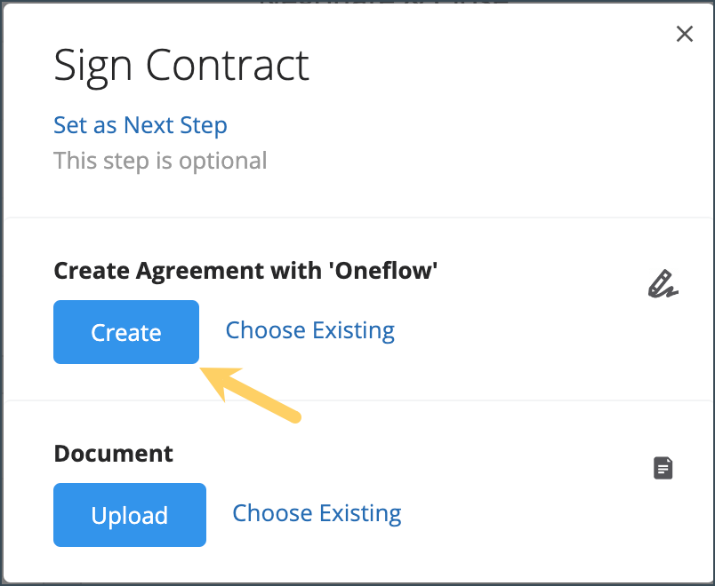Click the 'Sign Contract' heading
Screen dimensions: 715x586
(181, 65)
